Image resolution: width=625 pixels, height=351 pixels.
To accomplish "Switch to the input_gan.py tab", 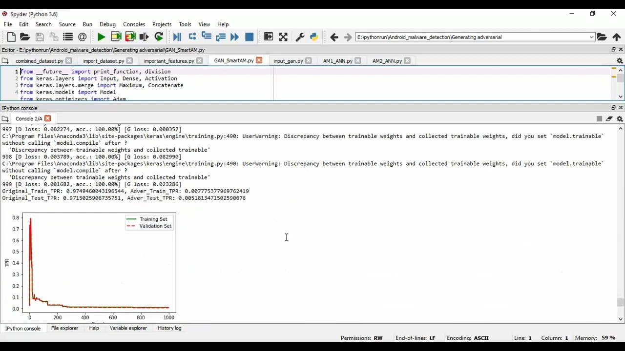I will [x=288, y=61].
